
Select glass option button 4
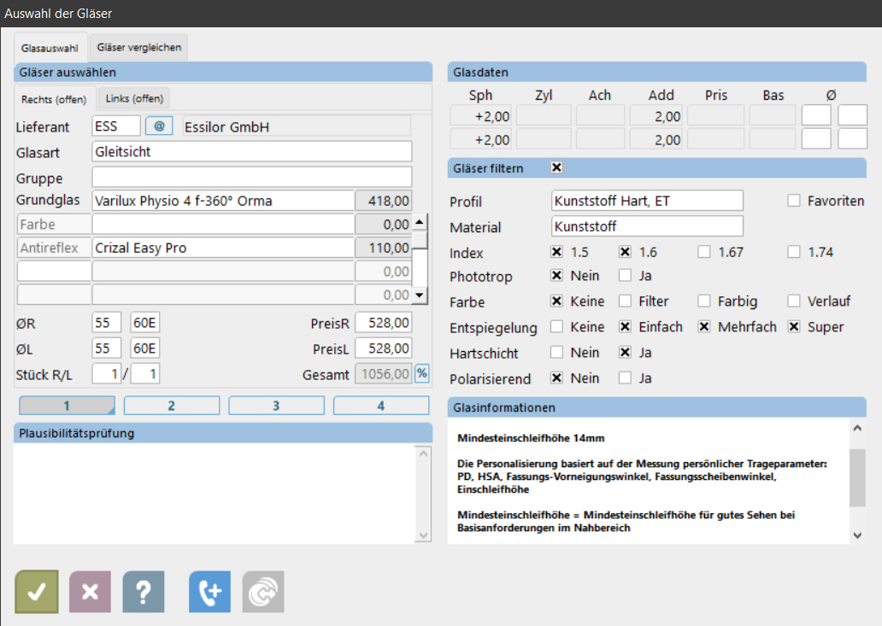(x=380, y=406)
